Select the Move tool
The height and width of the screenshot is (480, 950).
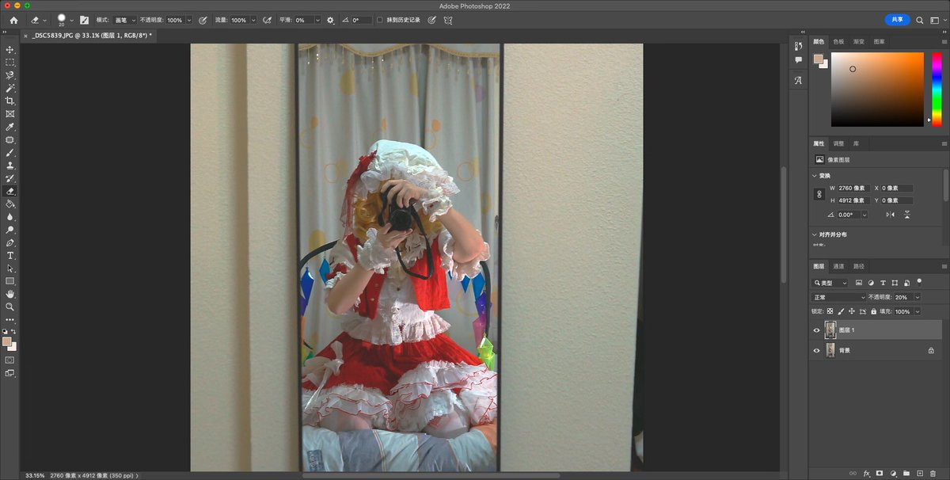(x=10, y=49)
